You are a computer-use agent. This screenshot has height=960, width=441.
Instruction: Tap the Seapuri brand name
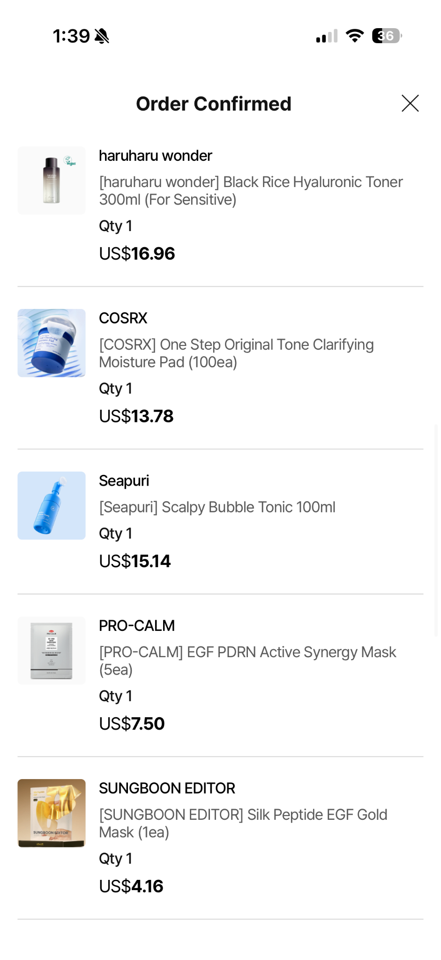click(124, 481)
